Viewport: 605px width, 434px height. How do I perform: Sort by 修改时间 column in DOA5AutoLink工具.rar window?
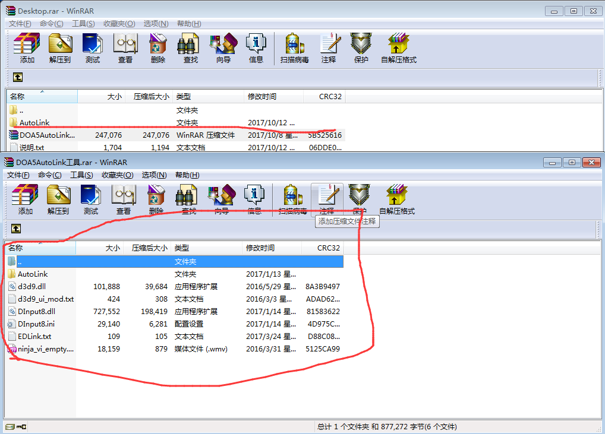click(x=272, y=248)
